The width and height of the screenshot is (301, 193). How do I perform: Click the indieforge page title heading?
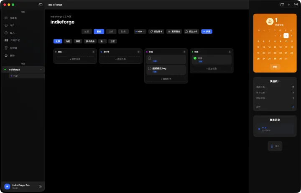coord(62,22)
